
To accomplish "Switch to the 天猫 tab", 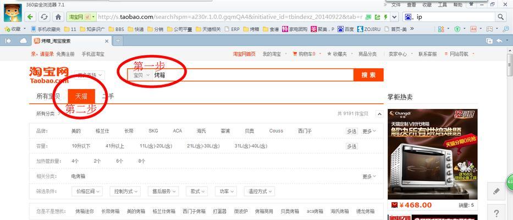I will point(81,96).
